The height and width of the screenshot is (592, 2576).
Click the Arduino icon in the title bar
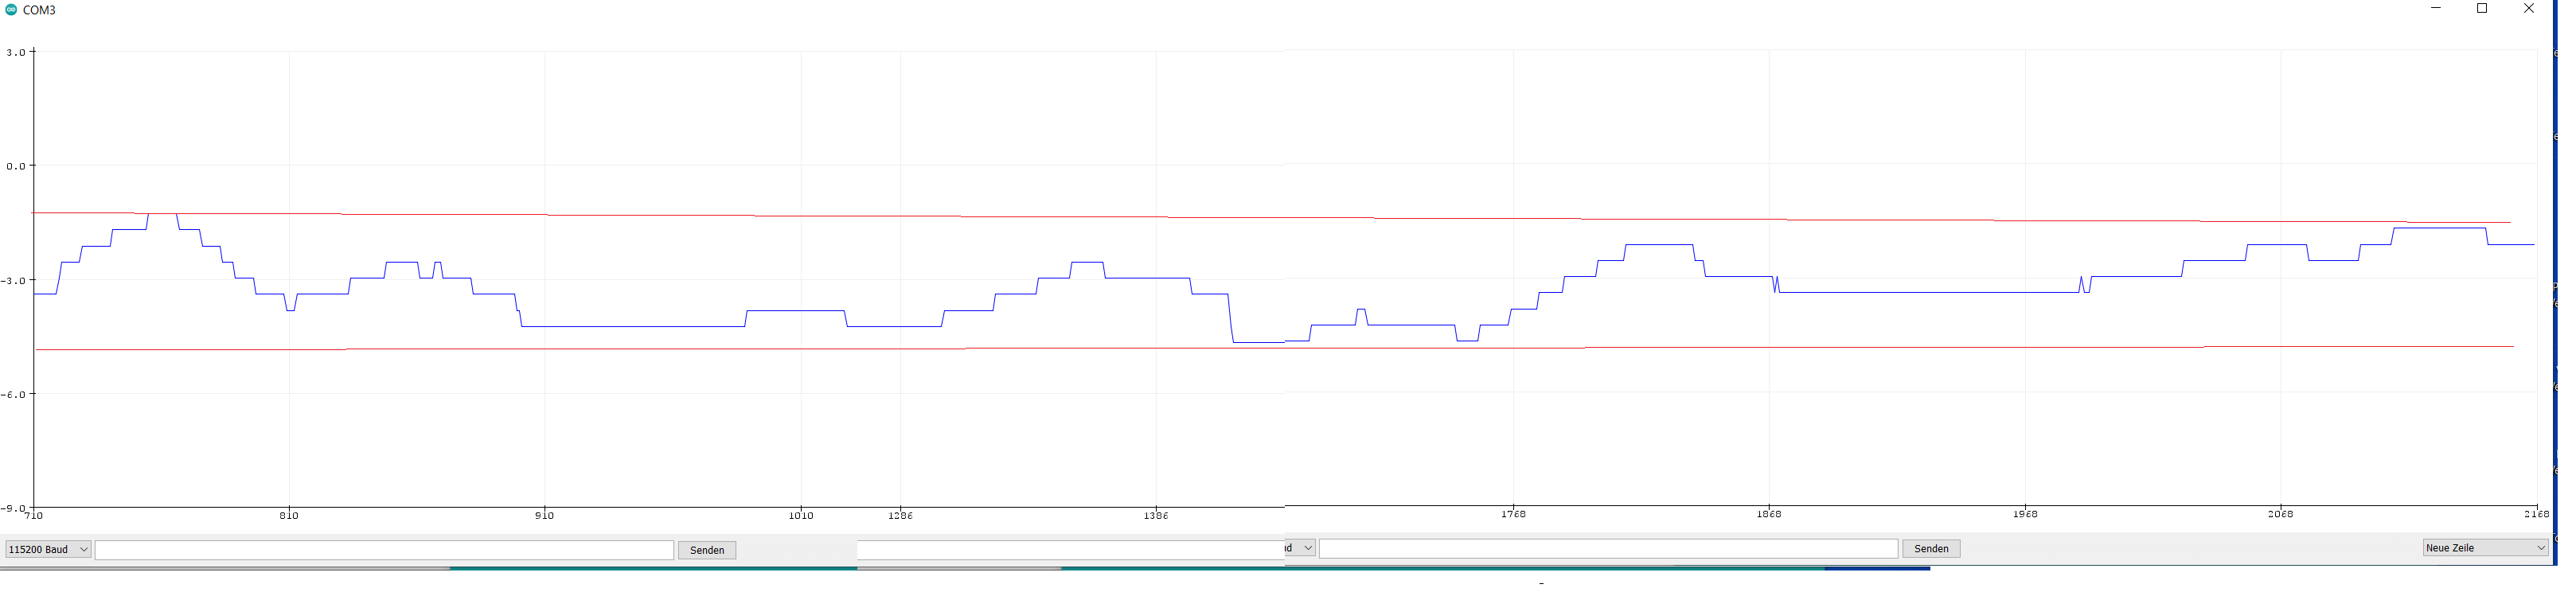11,9
